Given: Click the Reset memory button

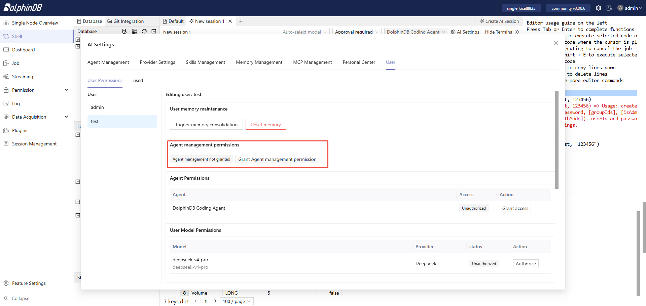Looking at the screenshot, I should click(266, 125).
